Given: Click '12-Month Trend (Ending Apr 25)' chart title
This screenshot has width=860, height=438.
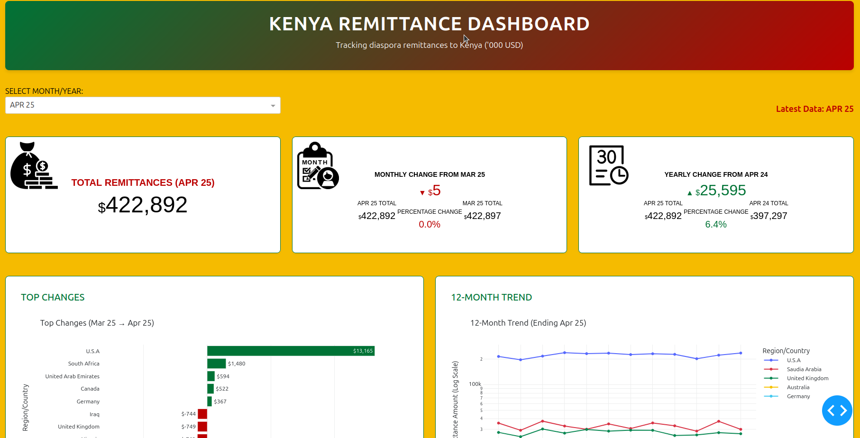Looking at the screenshot, I should tap(528, 323).
